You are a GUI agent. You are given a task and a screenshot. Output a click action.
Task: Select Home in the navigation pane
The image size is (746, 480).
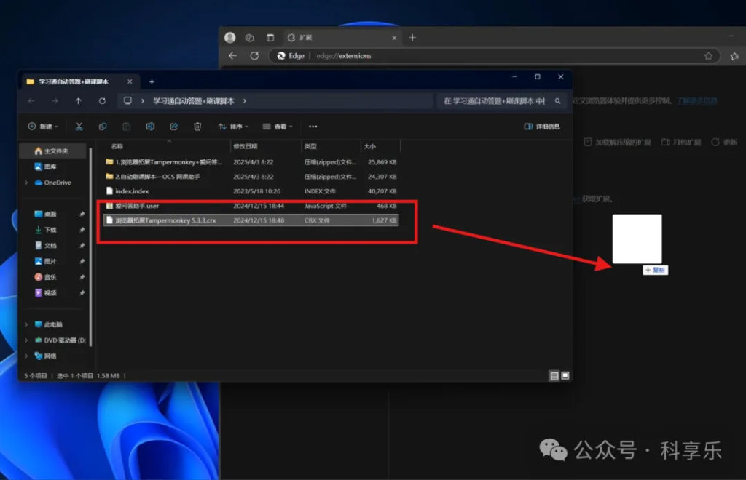pyautogui.click(x=52, y=151)
